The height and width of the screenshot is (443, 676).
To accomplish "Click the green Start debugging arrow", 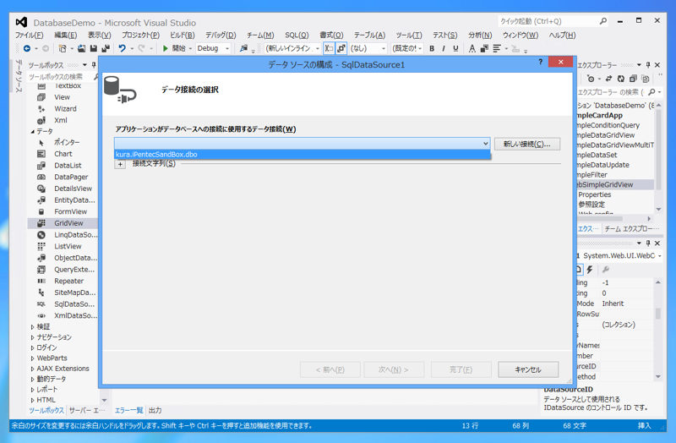I will pyautogui.click(x=165, y=48).
